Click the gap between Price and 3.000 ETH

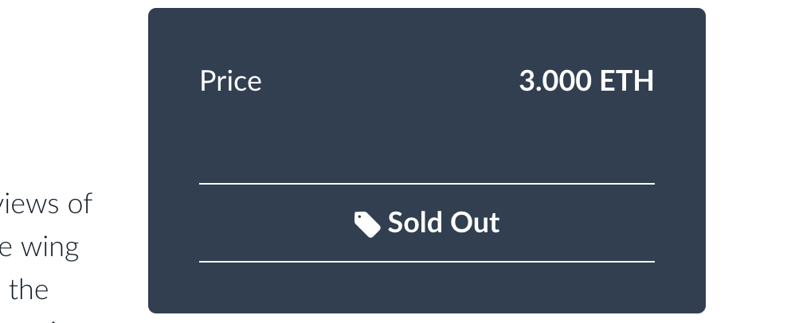coord(390,81)
